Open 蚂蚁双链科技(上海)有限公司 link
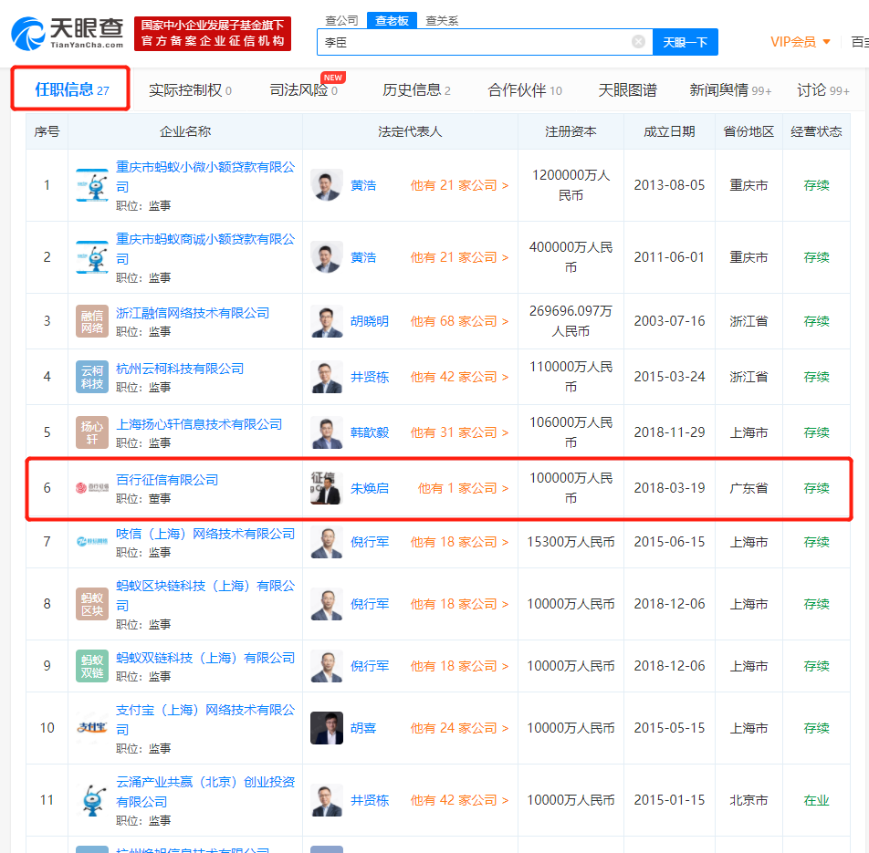 pyautogui.click(x=205, y=658)
